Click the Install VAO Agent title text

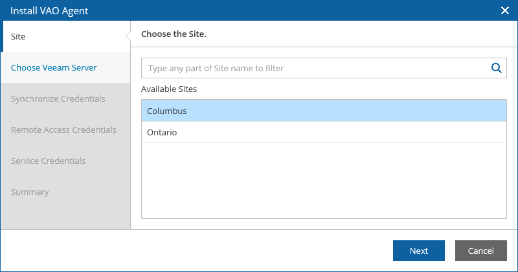[49, 10]
